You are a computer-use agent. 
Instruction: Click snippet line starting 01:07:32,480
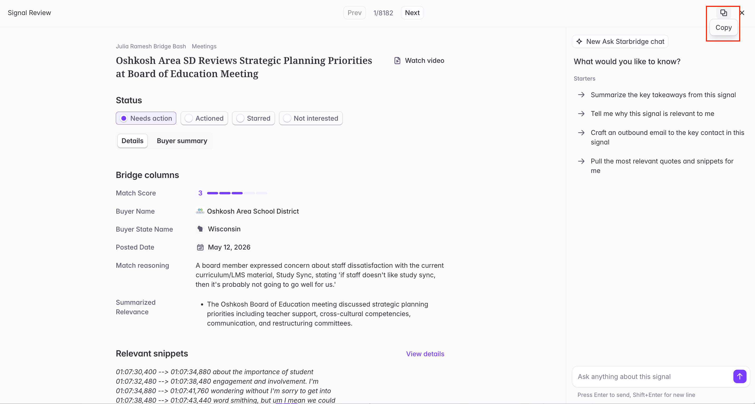[217, 381]
